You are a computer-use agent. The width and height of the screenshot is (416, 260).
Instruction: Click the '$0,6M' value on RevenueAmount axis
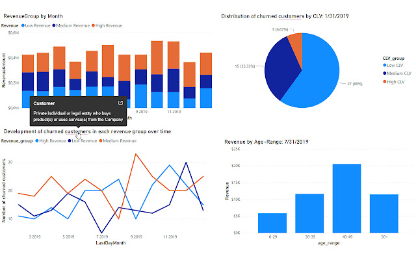point(14,33)
